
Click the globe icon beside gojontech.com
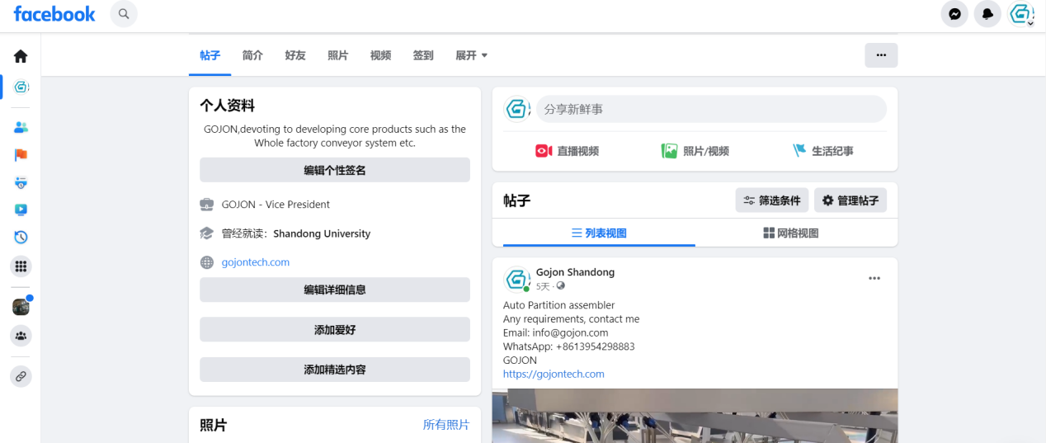(207, 262)
